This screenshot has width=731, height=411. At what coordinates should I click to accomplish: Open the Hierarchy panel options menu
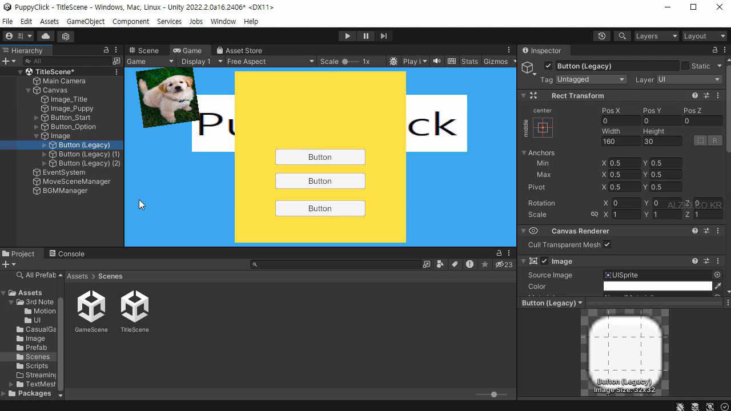coord(116,50)
